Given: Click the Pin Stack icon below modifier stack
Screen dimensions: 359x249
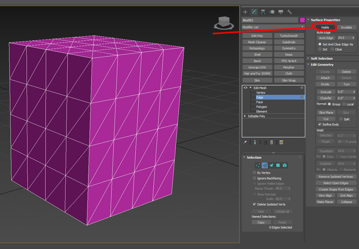Looking at the screenshot, I should click(x=245, y=142).
